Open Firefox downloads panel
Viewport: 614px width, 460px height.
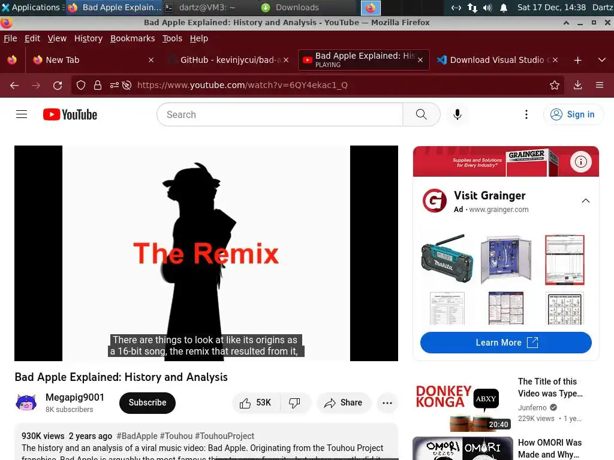click(577, 85)
